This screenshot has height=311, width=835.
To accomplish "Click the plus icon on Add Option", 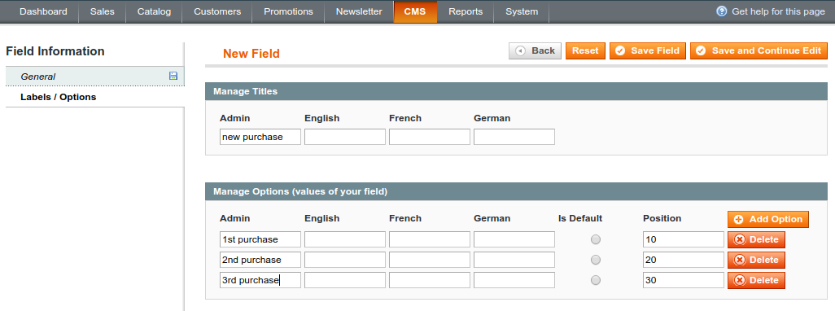I will click(739, 219).
